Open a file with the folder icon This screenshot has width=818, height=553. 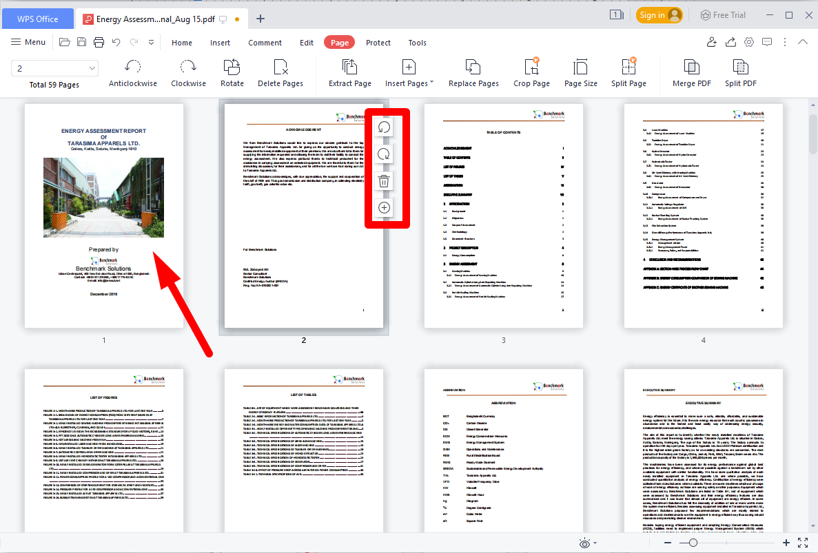click(65, 42)
